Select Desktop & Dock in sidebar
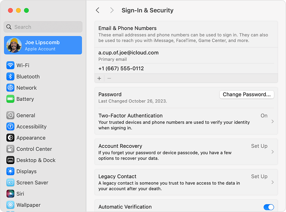 point(36,160)
